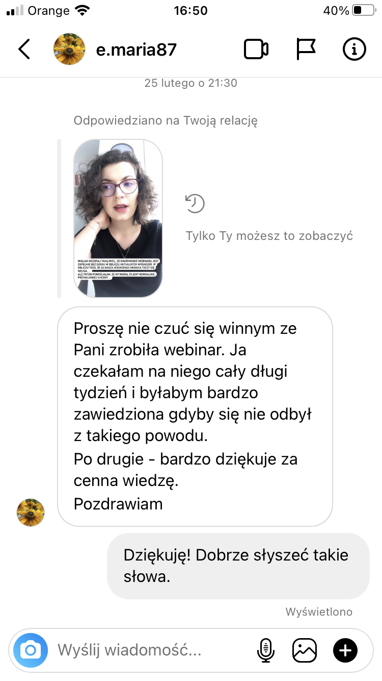Image resolution: width=382 pixels, height=681 pixels.
Task: Tap the black plus icon for more options
Action: [345, 650]
